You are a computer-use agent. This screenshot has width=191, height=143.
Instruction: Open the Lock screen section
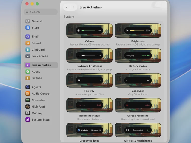pyautogui.click(x=41, y=56)
